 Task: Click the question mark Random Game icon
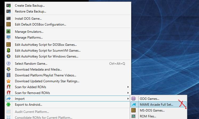(9, 63)
